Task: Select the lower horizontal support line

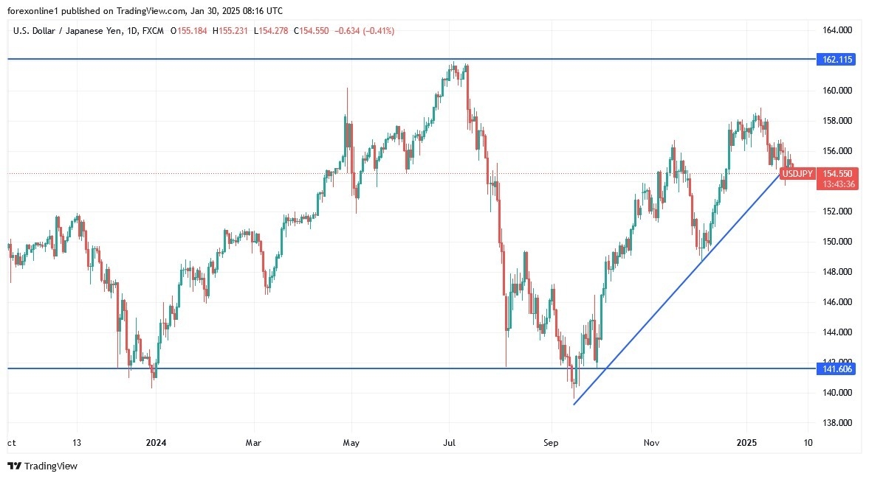Action: pos(295,368)
